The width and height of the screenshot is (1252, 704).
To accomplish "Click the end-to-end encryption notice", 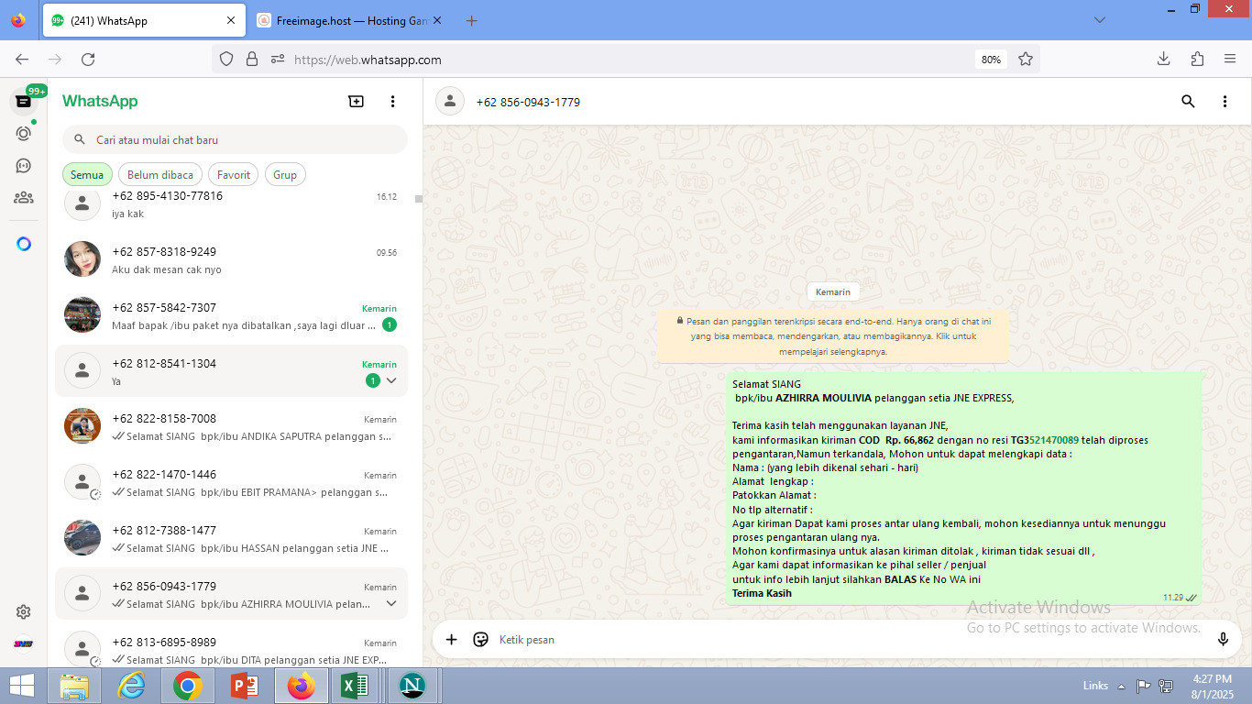I will pyautogui.click(x=832, y=336).
